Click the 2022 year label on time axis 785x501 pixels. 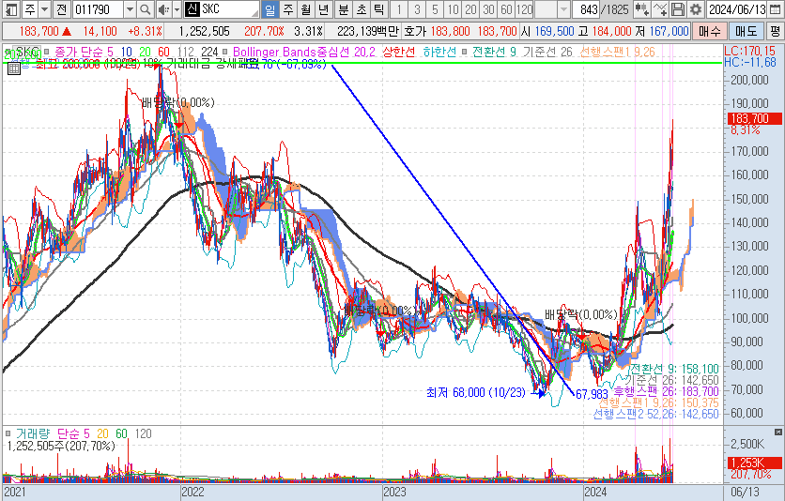(x=192, y=492)
